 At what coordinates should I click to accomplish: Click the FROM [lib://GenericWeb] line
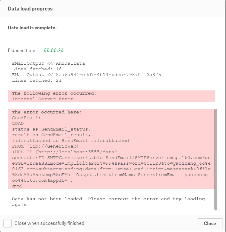[45, 146]
